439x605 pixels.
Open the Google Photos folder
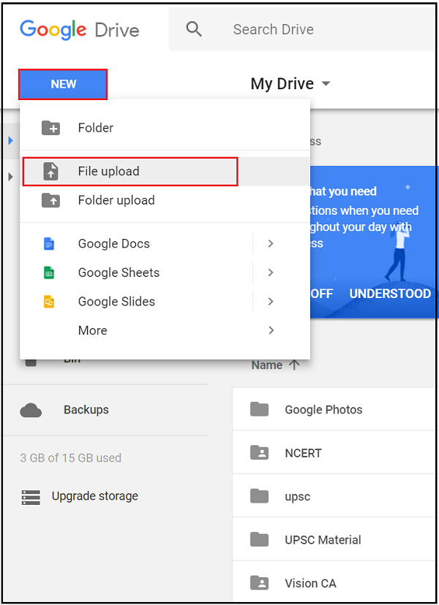(323, 410)
